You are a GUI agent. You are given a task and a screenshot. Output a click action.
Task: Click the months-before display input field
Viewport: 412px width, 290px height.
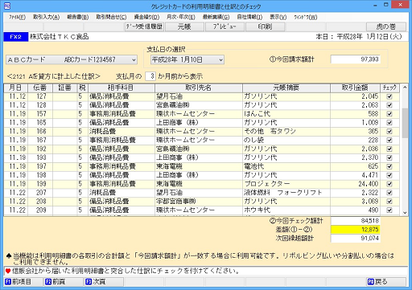click(150, 76)
